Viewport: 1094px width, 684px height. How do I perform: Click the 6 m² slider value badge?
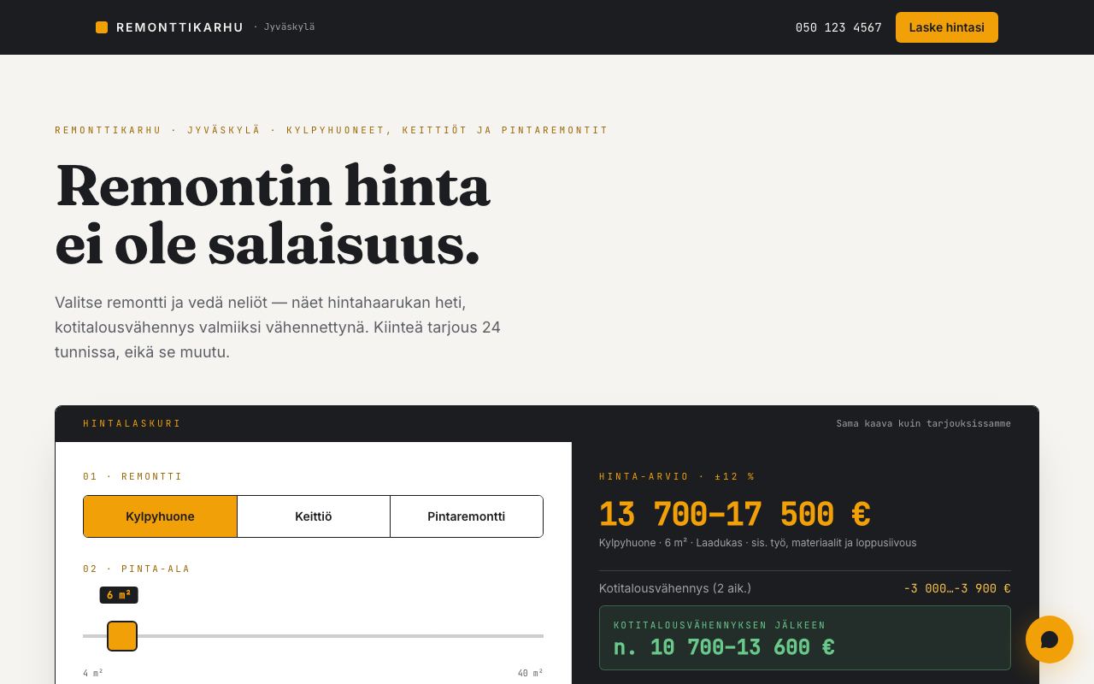(119, 595)
